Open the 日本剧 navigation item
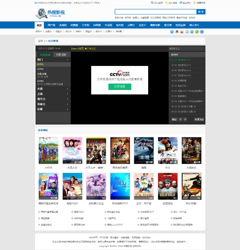Screen dimensions: 240x250 [85, 25]
